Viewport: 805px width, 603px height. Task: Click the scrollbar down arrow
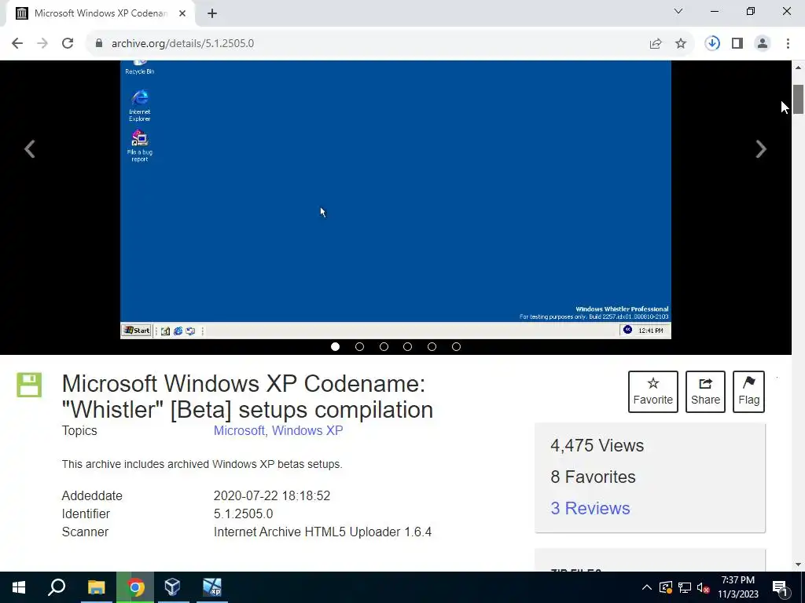coord(799,565)
